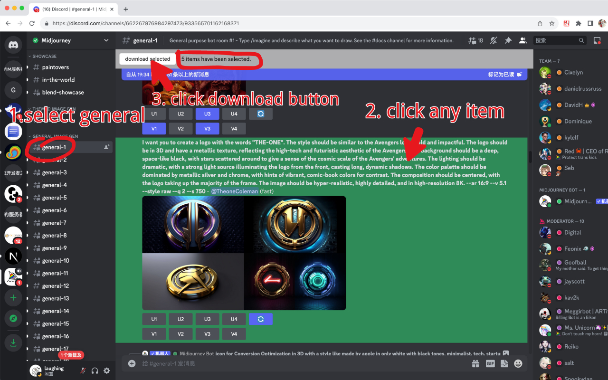
Task: Toggle deafen headphones in user panel
Action: coord(95,370)
